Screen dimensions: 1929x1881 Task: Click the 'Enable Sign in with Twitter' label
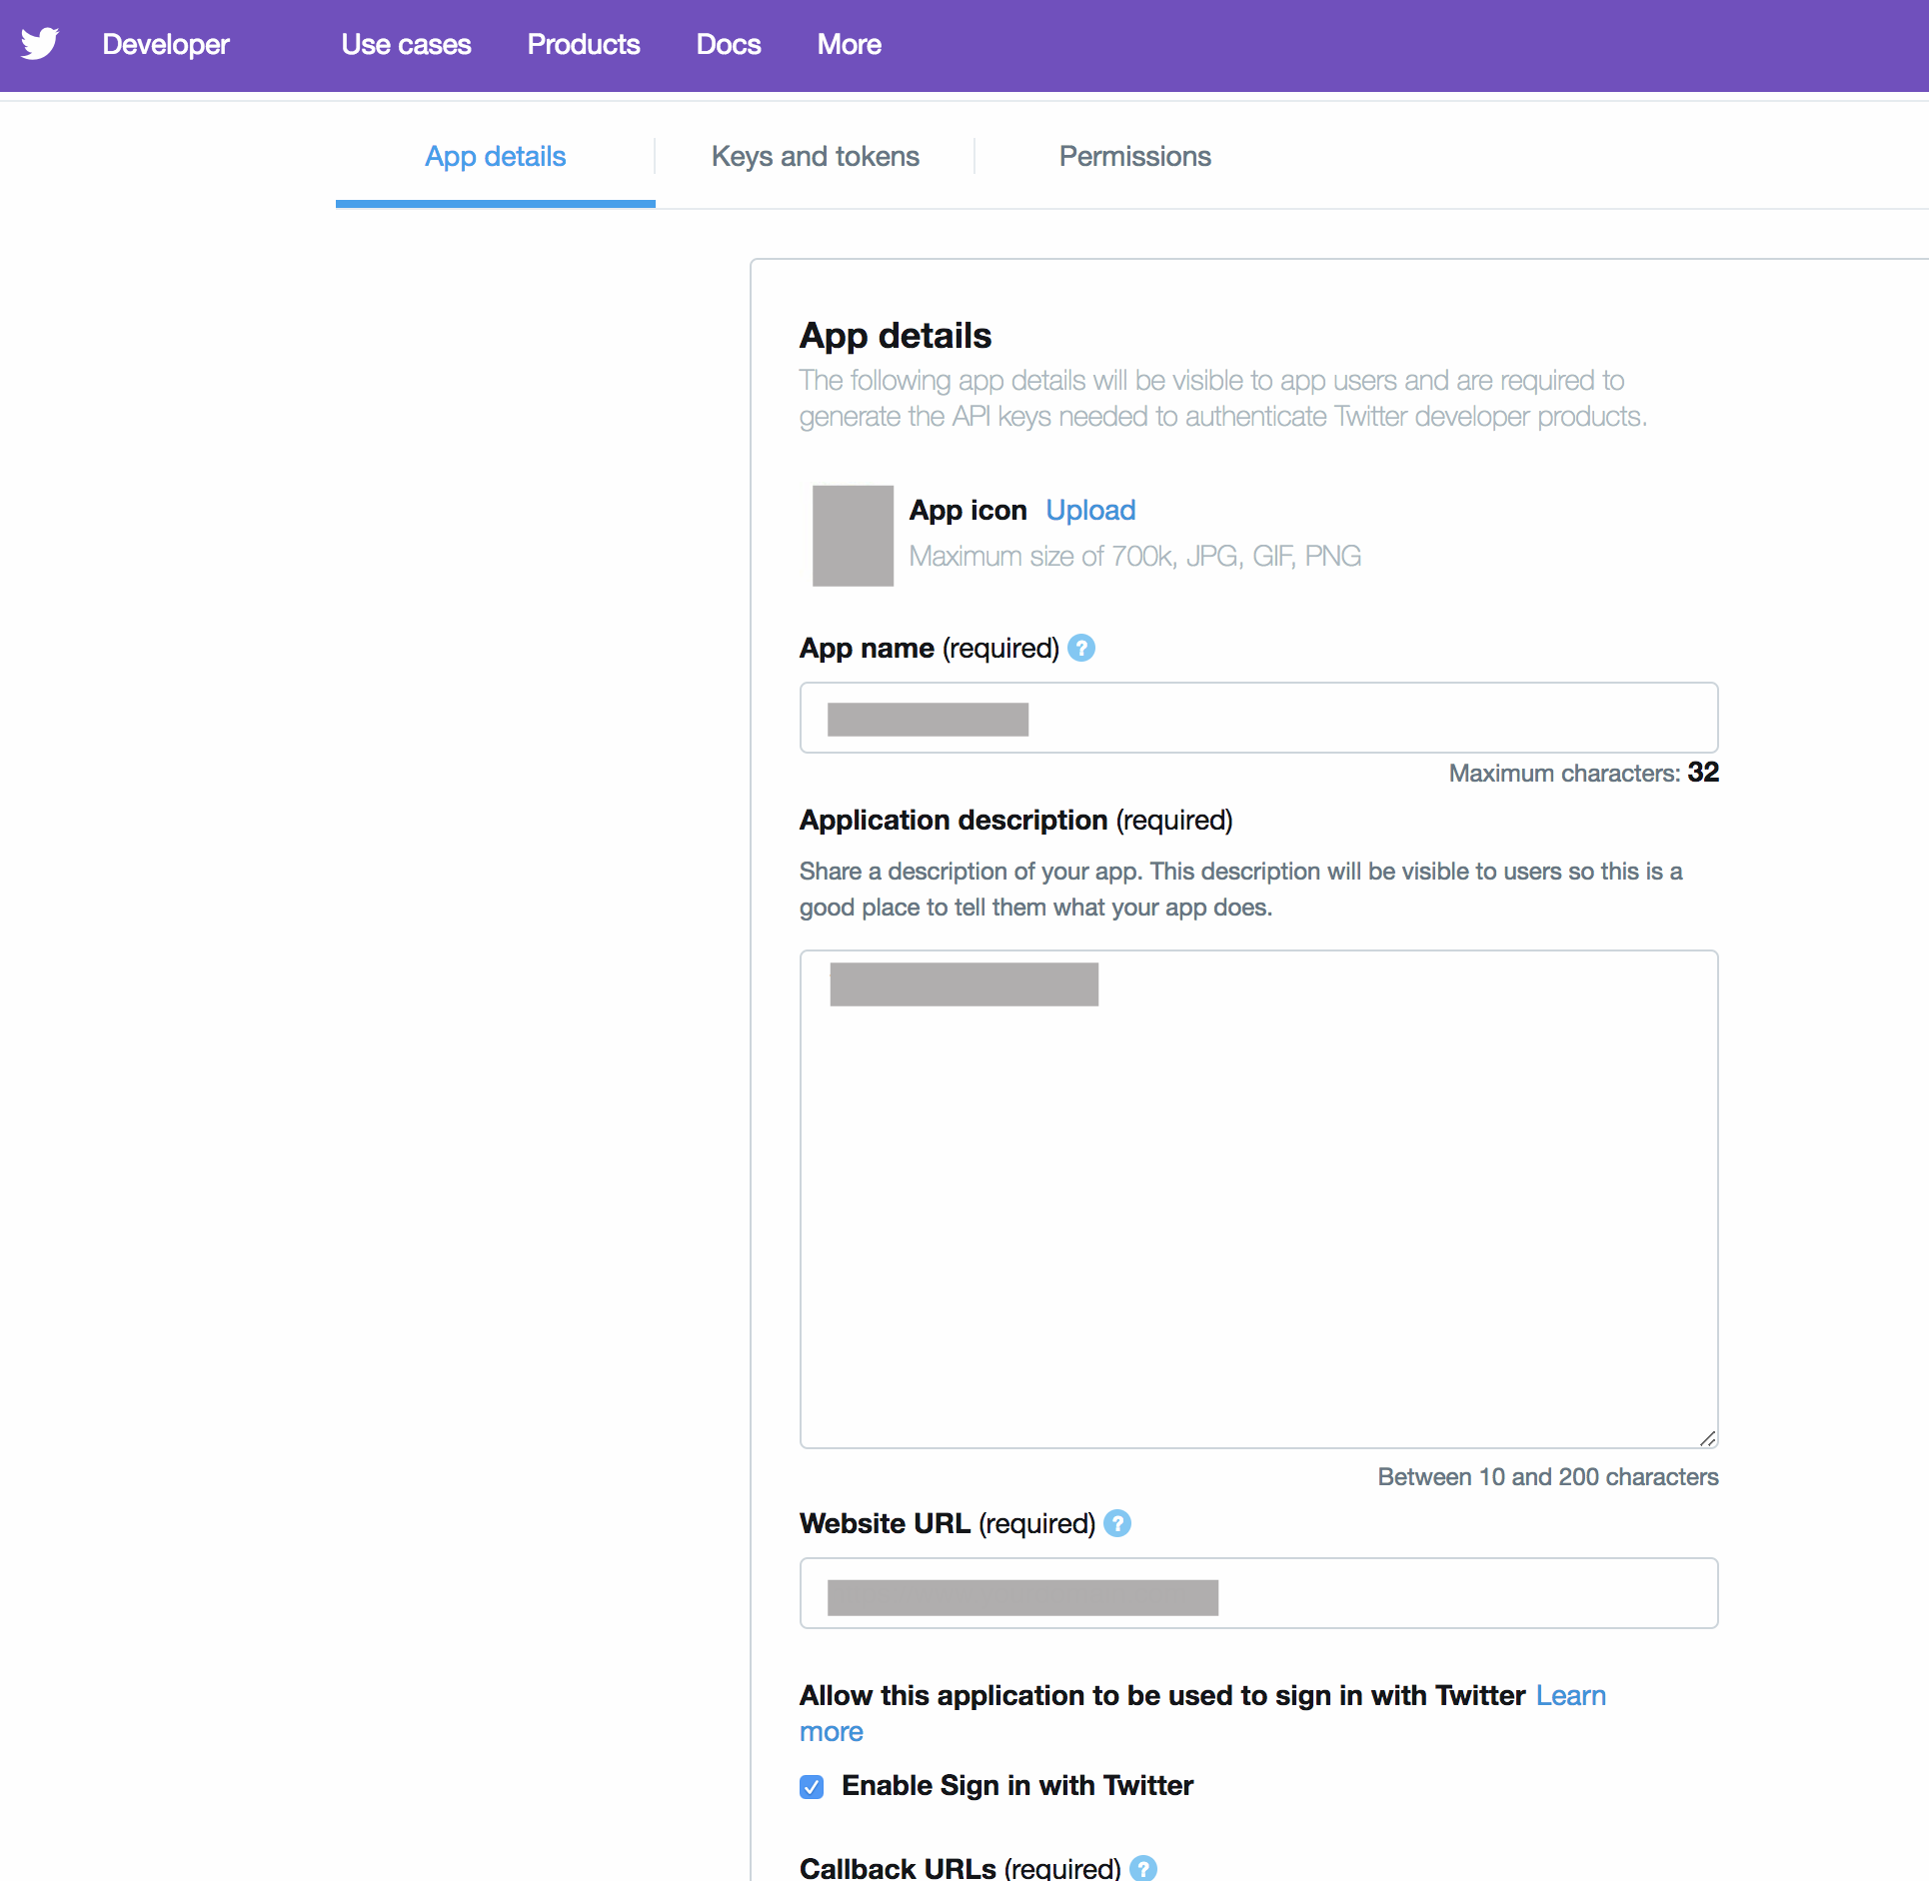point(1017,1786)
